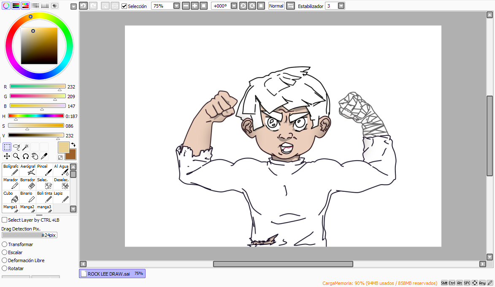This screenshot has height=287, width=495.
Task: Choose the Aerógrafo airbrush tool
Action: [28, 170]
